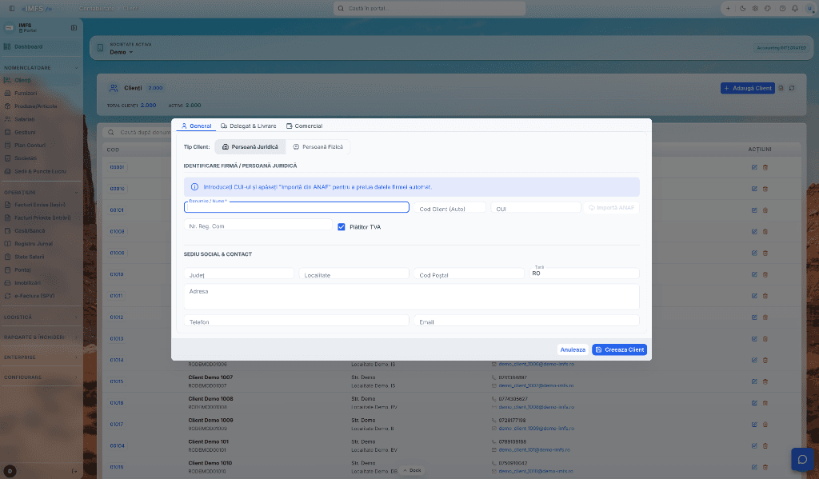The image size is (819, 479).
Task: Edit Client Demo 1009 row icon
Action: pyautogui.click(x=754, y=424)
